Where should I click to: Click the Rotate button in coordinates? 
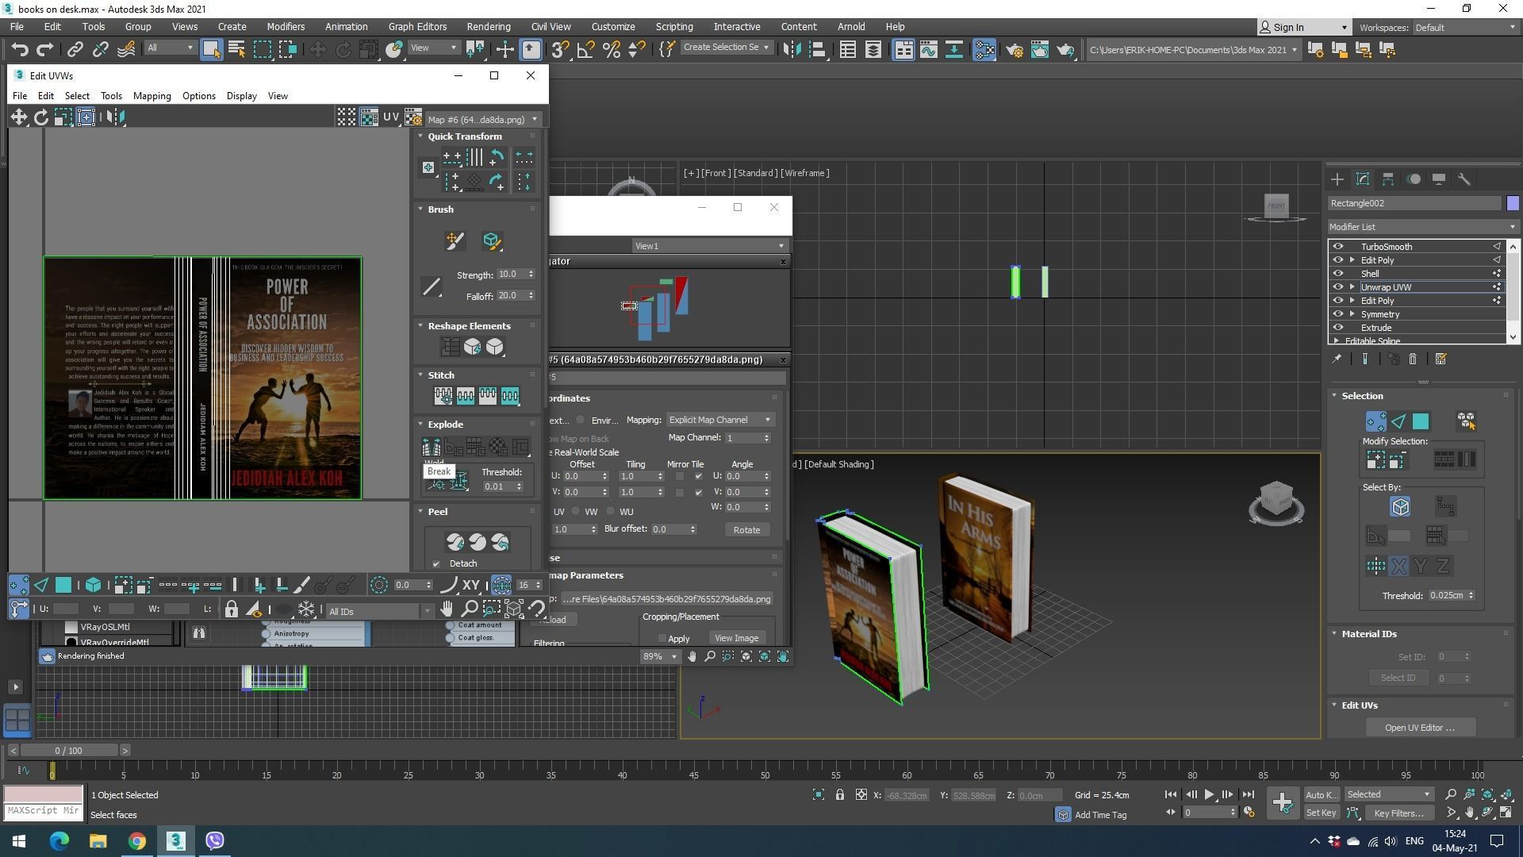pos(746,530)
